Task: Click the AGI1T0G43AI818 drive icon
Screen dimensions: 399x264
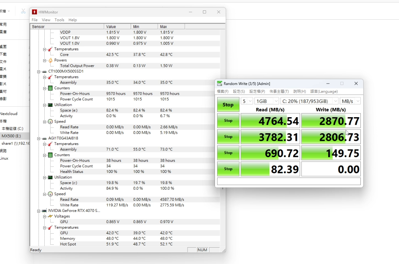Action: (x=45, y=139)
